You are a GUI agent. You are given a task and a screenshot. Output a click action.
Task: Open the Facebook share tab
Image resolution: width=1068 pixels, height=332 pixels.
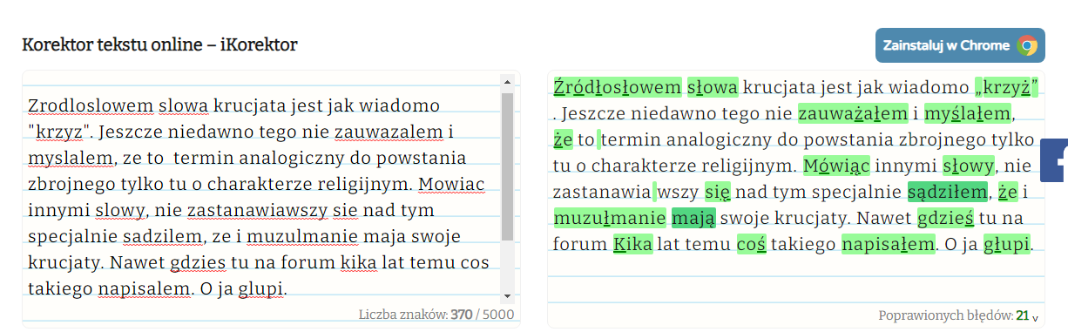(x=1054, y=159)
